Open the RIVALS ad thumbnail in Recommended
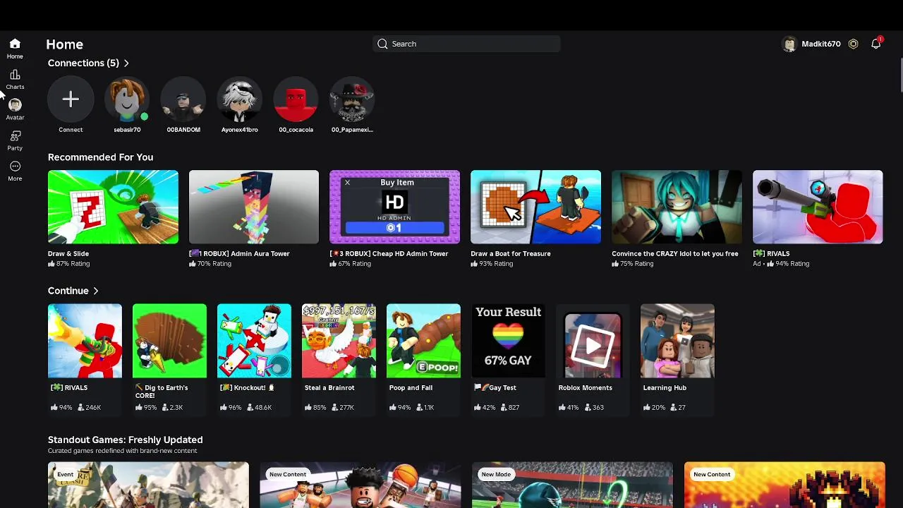The image size is (903, 508). coord(818,207)
